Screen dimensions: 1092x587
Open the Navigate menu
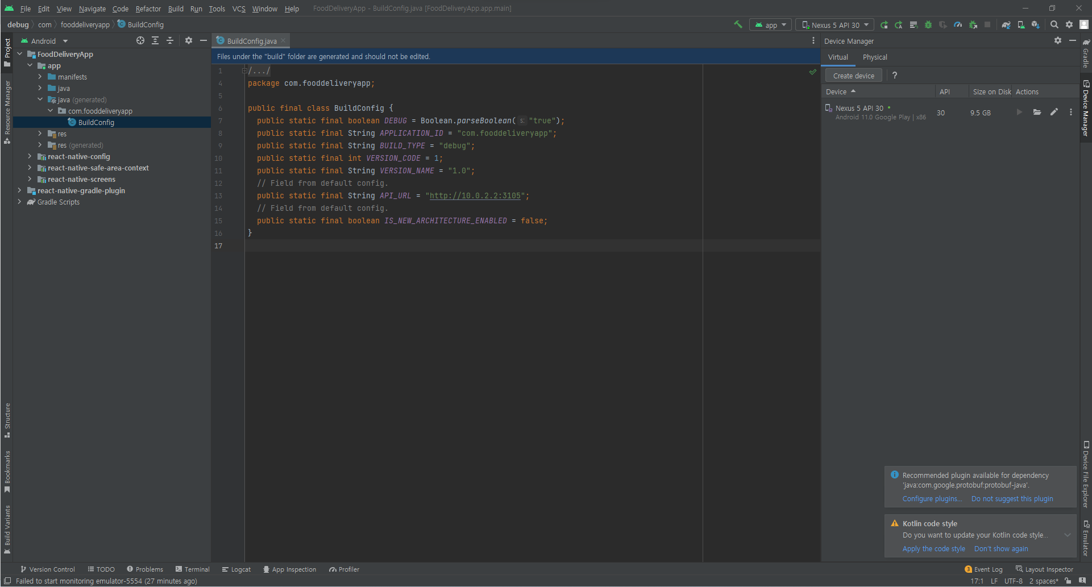[92, 9]
